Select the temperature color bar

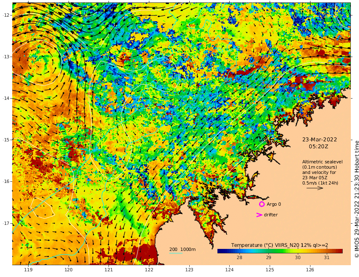click(x=280, y=251)
